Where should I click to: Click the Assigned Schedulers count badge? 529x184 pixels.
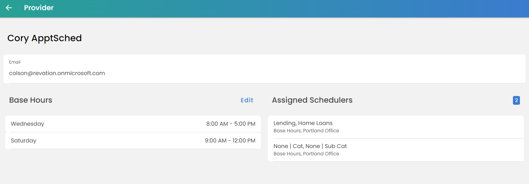click(x=516, y=101)
